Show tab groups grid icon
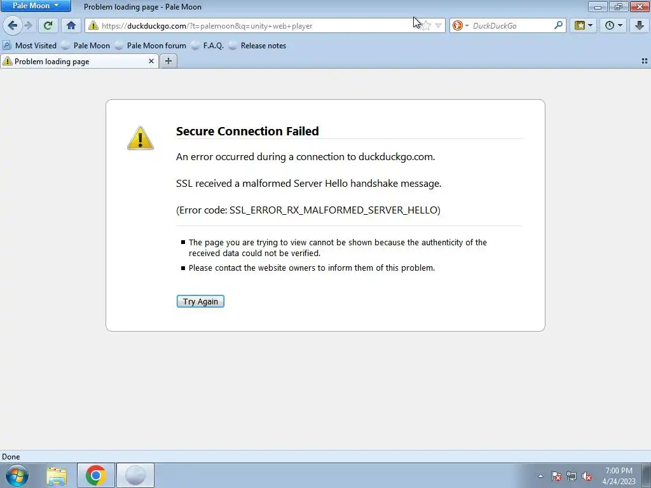This screenshot has width=651, height=488. pos(645,61)
